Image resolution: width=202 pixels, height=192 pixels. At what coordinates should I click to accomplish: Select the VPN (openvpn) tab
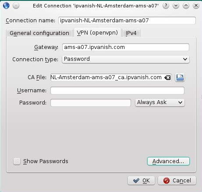(97, 32)
